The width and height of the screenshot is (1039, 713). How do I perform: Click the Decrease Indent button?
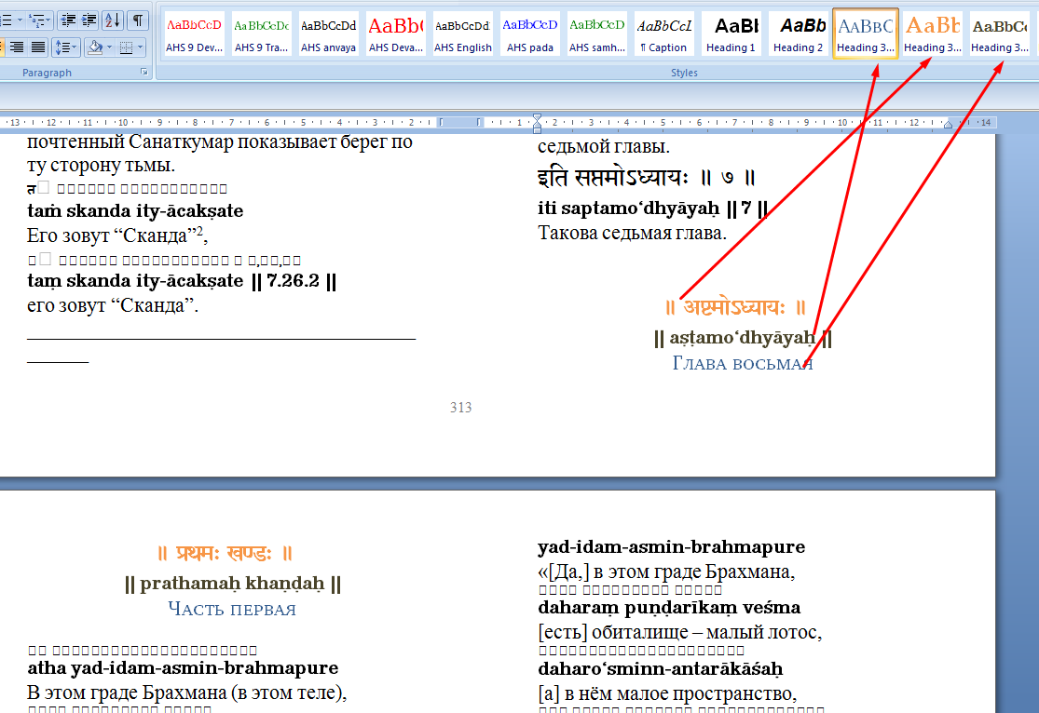[68, 21]
